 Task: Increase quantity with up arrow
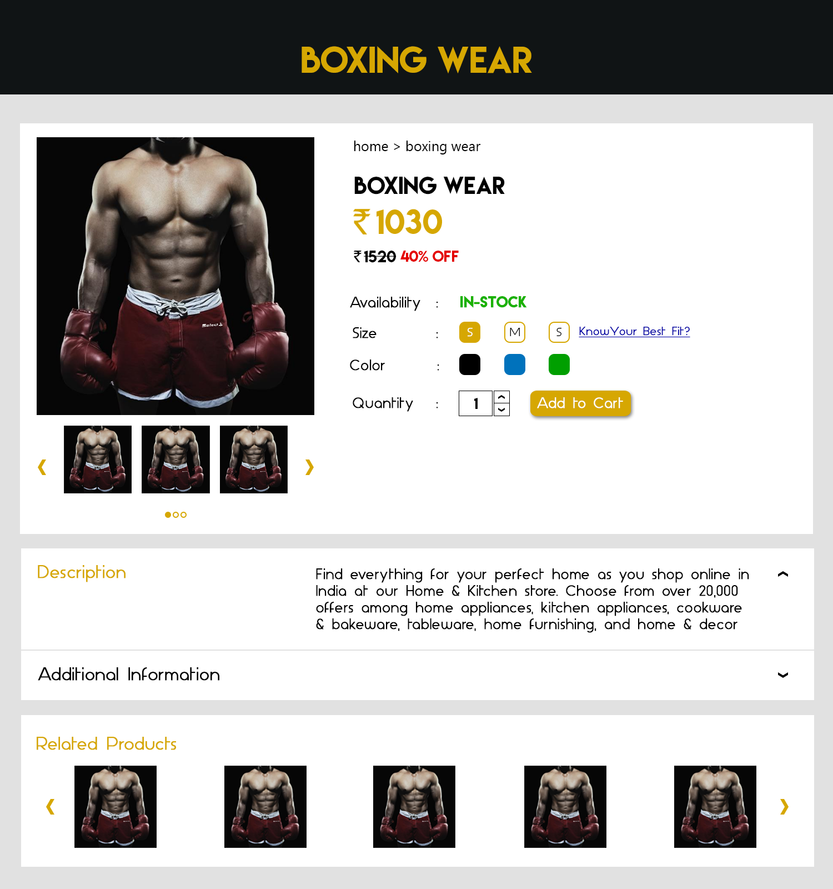(x=501, y=397)
